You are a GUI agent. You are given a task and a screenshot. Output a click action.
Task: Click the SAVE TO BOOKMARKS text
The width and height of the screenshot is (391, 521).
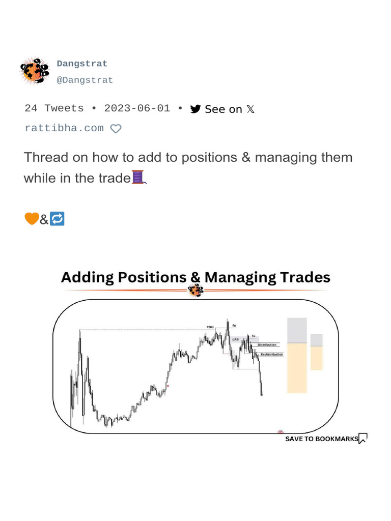point(321,439)
